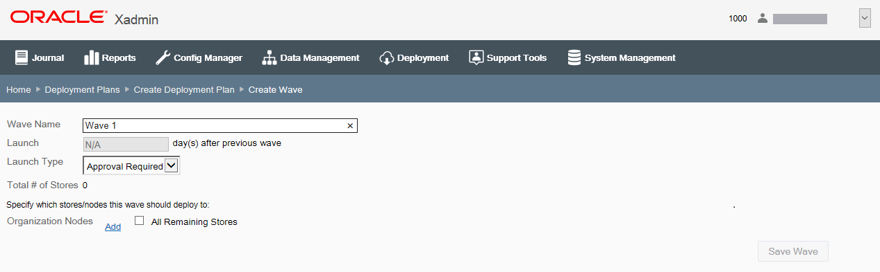
Task: Click the Oracle logo
Action: tap(59, 17)
